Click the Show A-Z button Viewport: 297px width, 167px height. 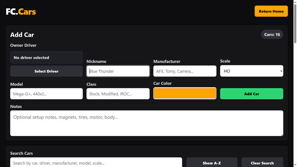(x=212, y=163)
